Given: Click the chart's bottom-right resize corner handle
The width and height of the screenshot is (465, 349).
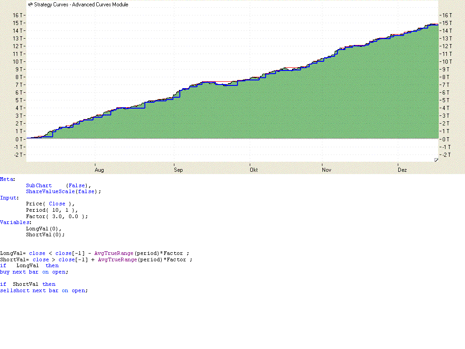Looking at the screenshot, I should [436, 160].
